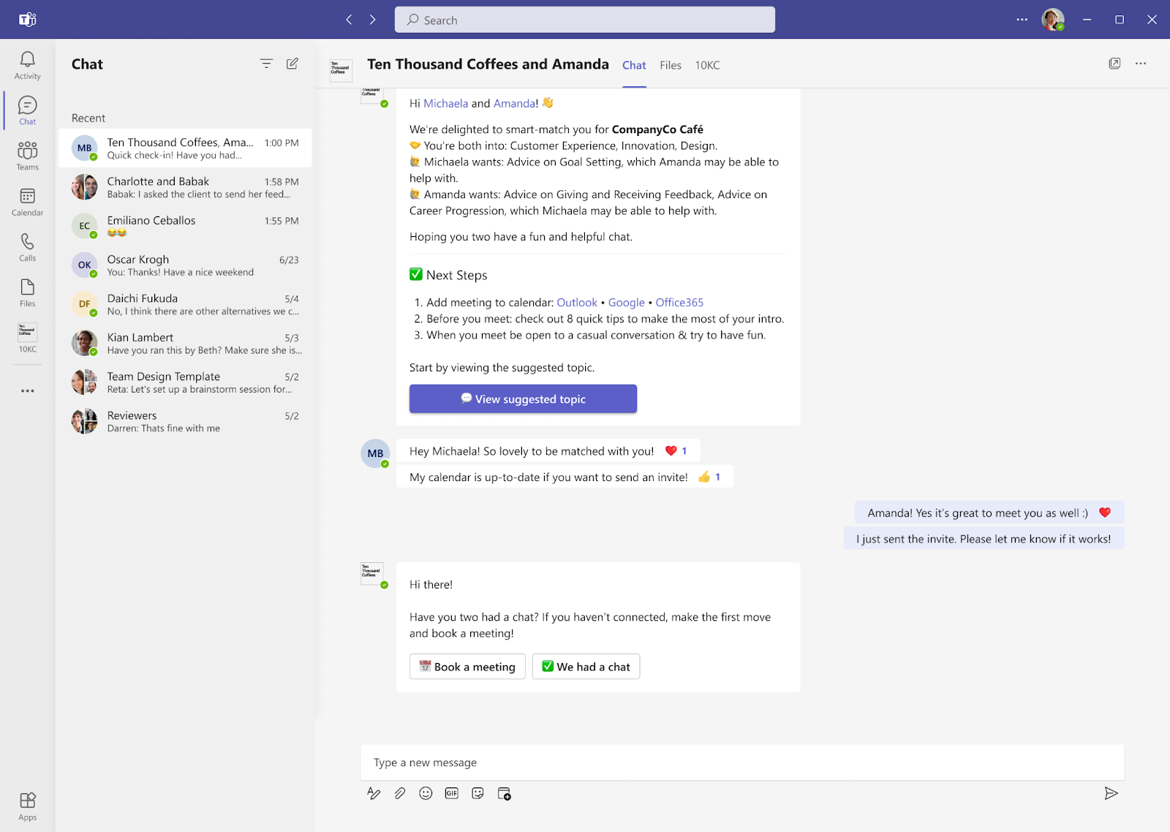Open the message Format options

(374, 793)
